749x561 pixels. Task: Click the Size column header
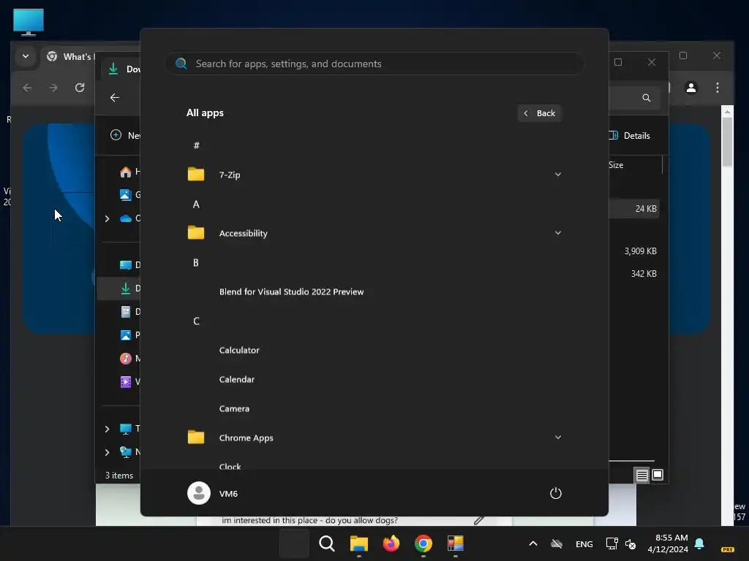pos(616,165)
